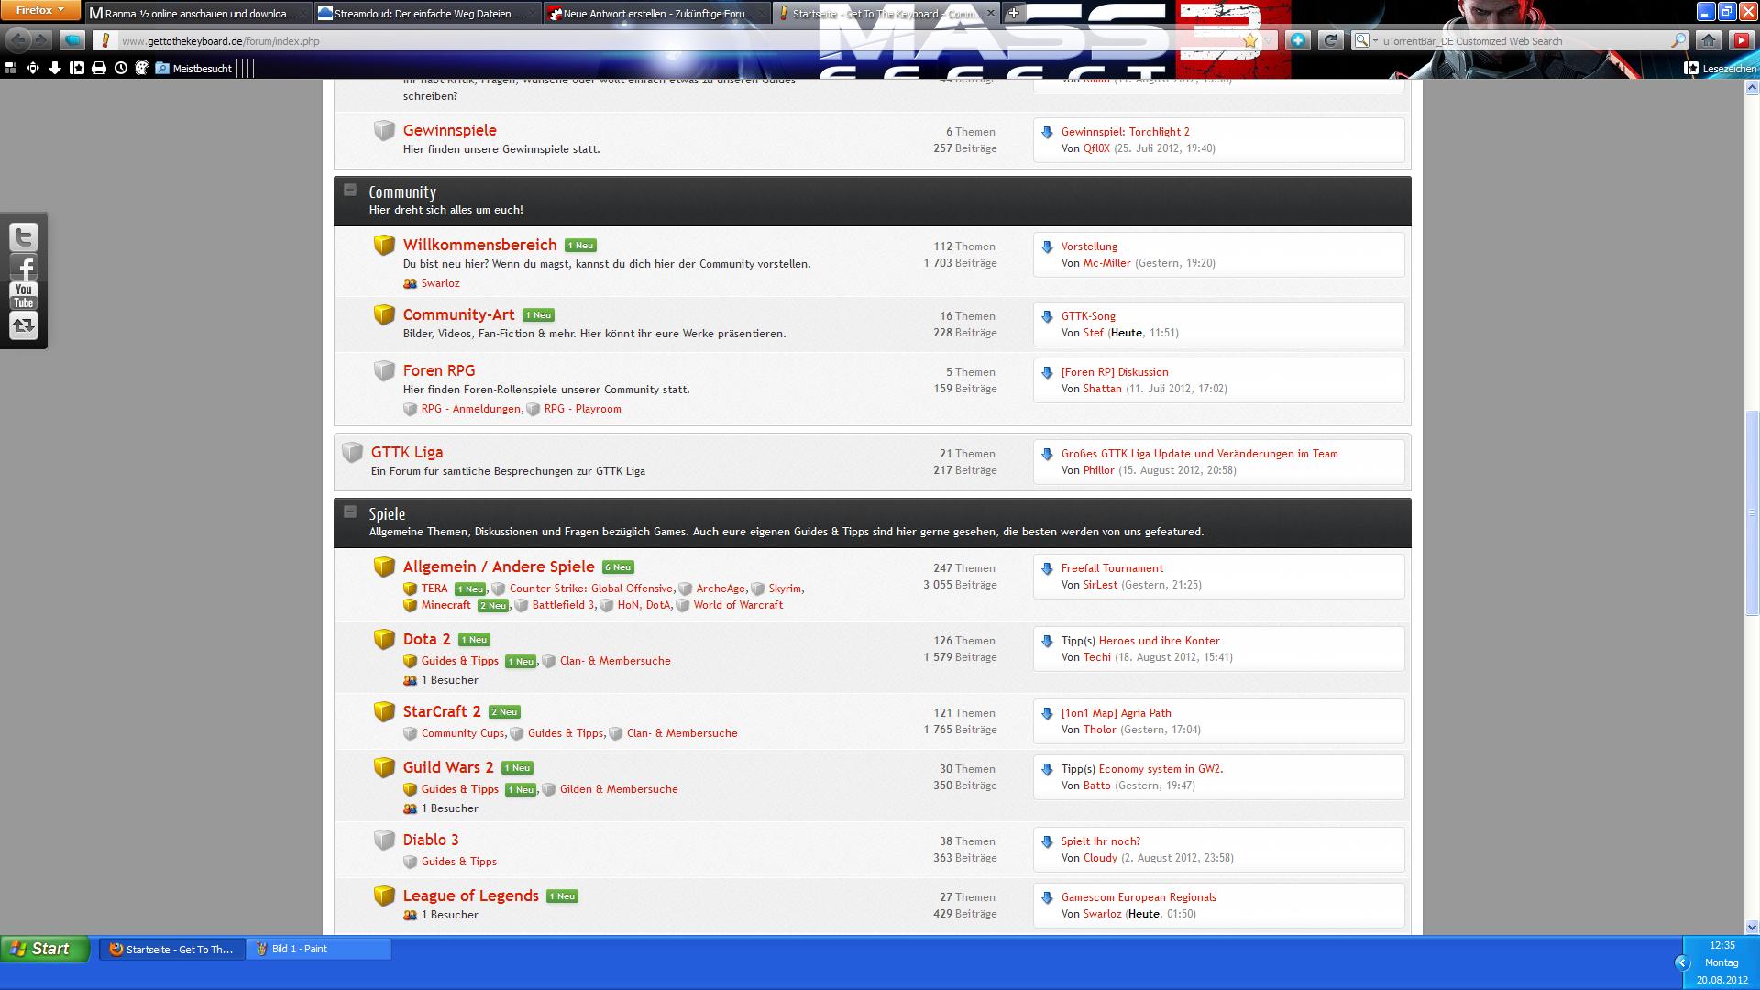Collapse the Community category
The width and height of the screenshot is (1760, 990).
(349, 190)
